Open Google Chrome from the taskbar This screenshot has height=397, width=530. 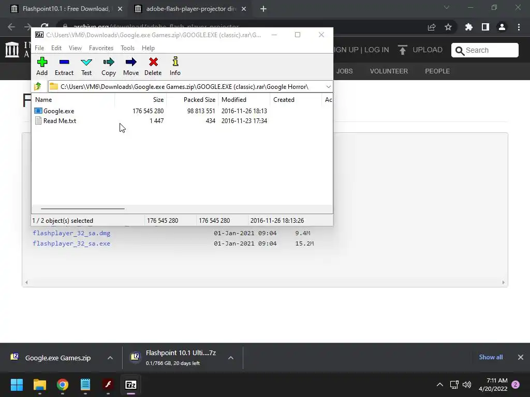click(x=63, y=385)
